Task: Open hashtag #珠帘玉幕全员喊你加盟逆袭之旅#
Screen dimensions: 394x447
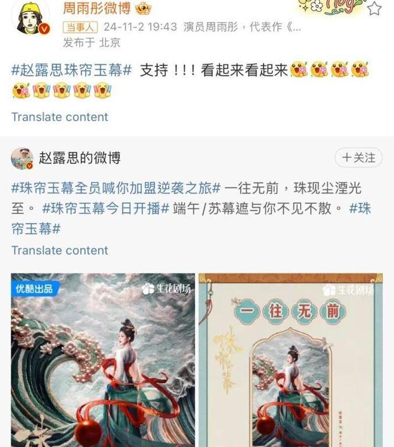Action: pos(116,188)
